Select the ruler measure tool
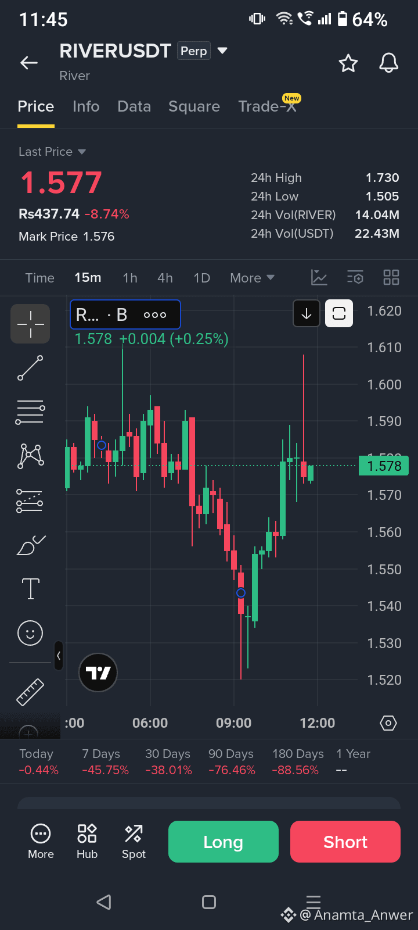The width and height of the screenshot is (418, 930). (30, 692)
